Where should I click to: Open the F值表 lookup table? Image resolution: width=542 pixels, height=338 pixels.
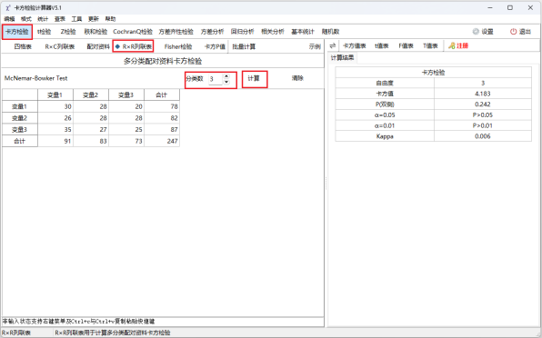(406, 45)
